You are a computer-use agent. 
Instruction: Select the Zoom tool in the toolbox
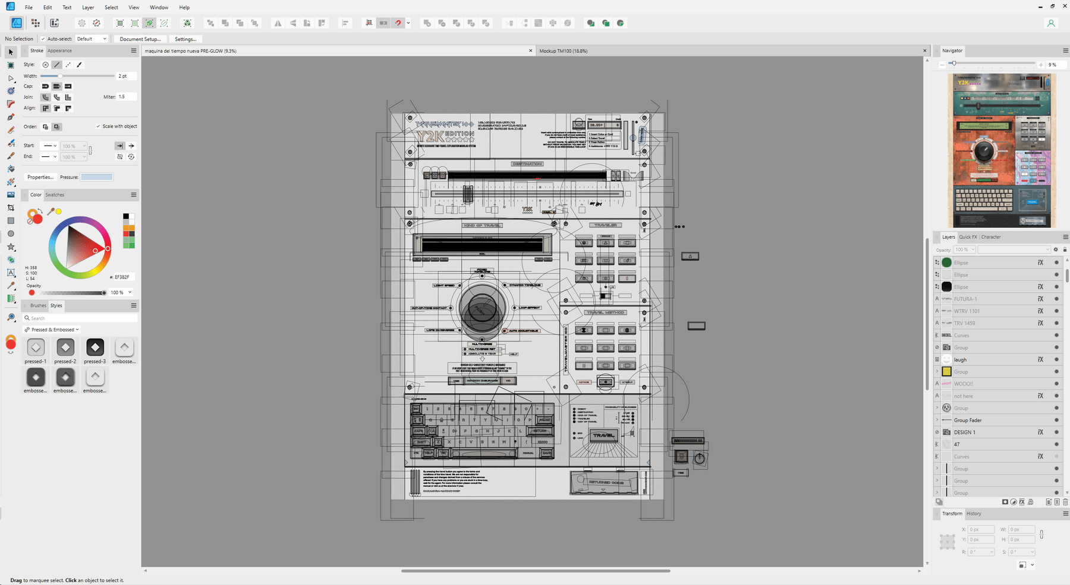11,318
